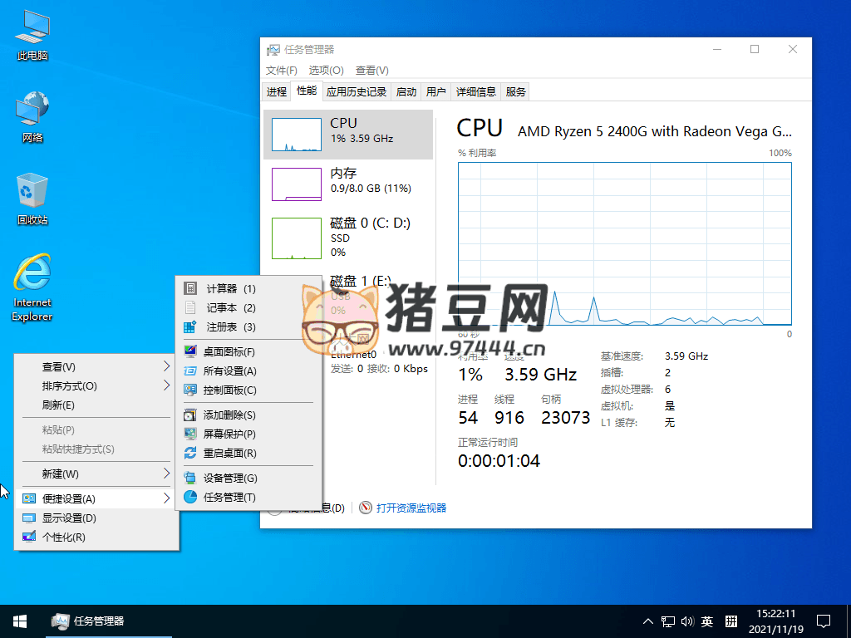Select the Memory (内存) performance thumbnail
The image size is (851, 638).
point(347,183)
